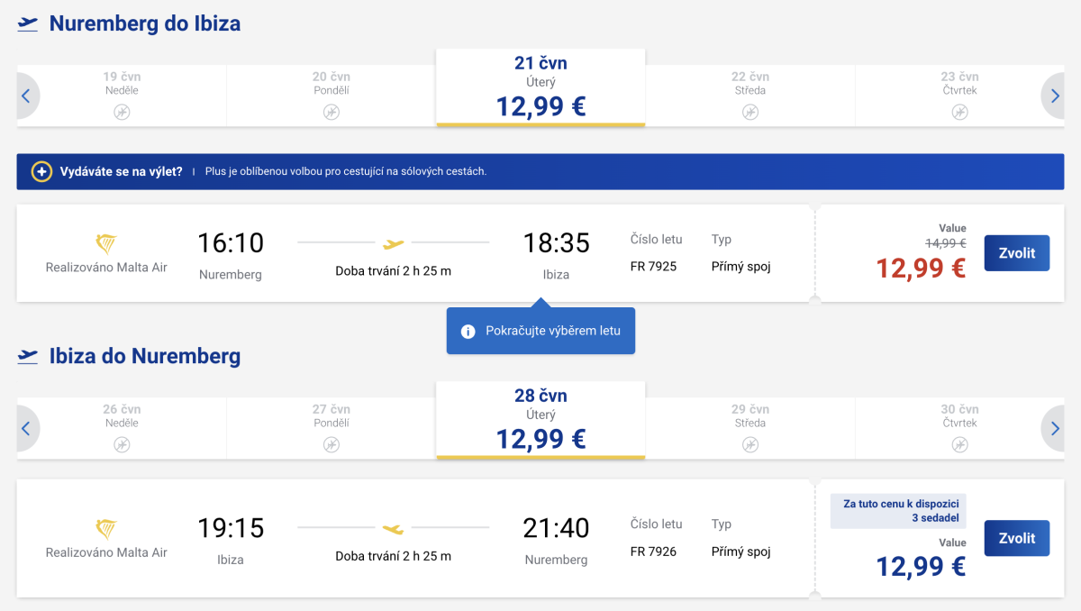This screenshot has width=1081, height=611.
Task: Click the Ryanair harp logo on the 16:10 flight
Action: click(106, 243)
